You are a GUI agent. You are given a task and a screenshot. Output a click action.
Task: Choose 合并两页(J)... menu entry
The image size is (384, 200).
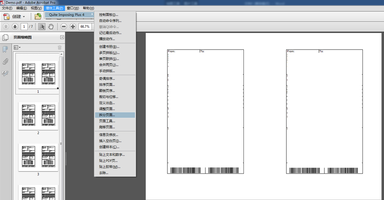115,65
